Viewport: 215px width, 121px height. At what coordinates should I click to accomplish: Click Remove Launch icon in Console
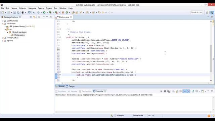tap(165, 91)
